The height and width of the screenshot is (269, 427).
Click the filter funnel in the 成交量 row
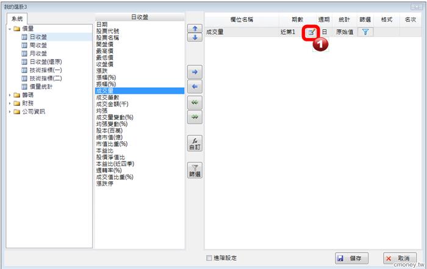365,32
